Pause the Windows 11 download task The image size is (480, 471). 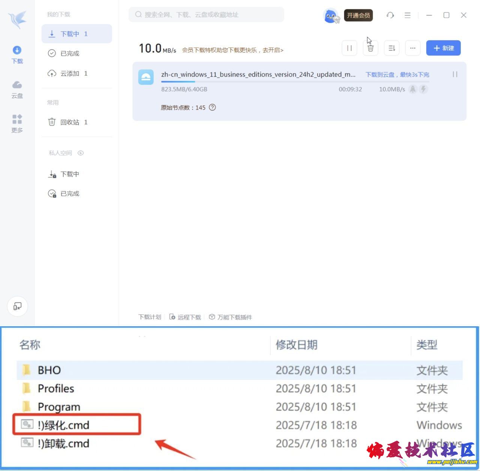click(455, 75)
